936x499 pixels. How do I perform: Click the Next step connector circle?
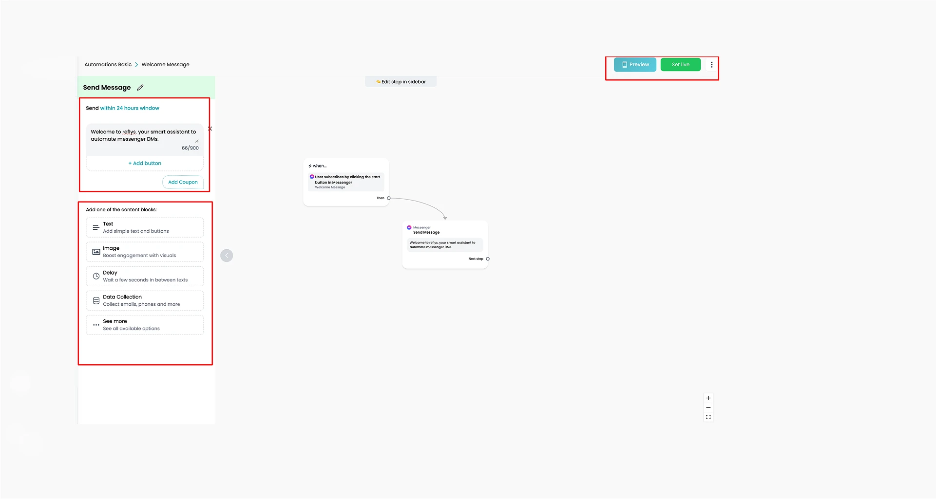click(488, 259)
